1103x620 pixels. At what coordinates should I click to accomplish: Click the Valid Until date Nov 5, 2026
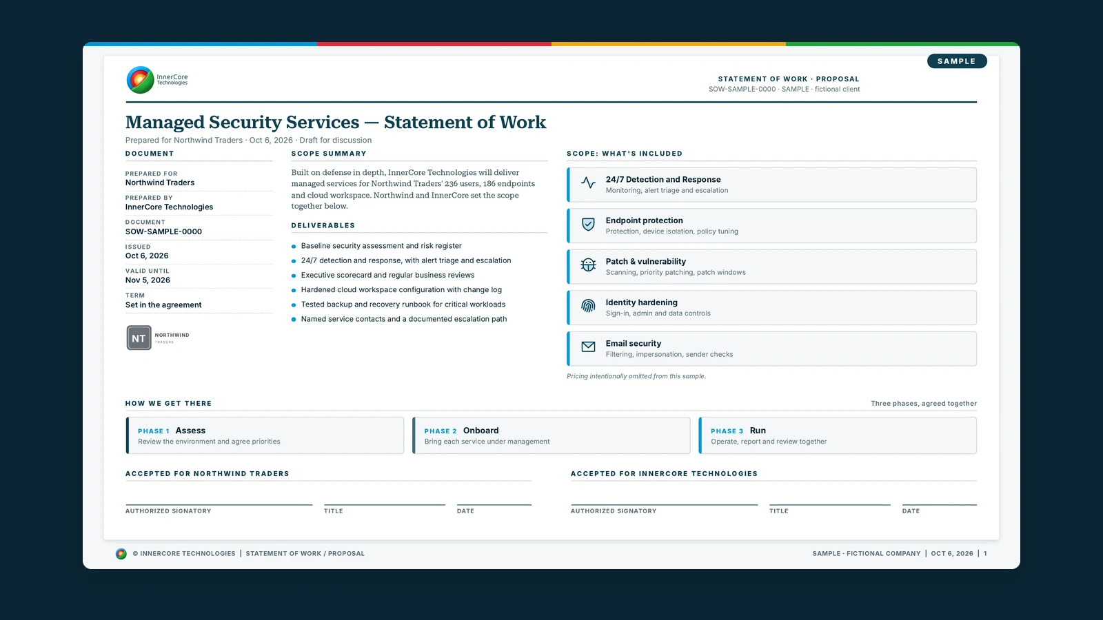pos(148,280)
